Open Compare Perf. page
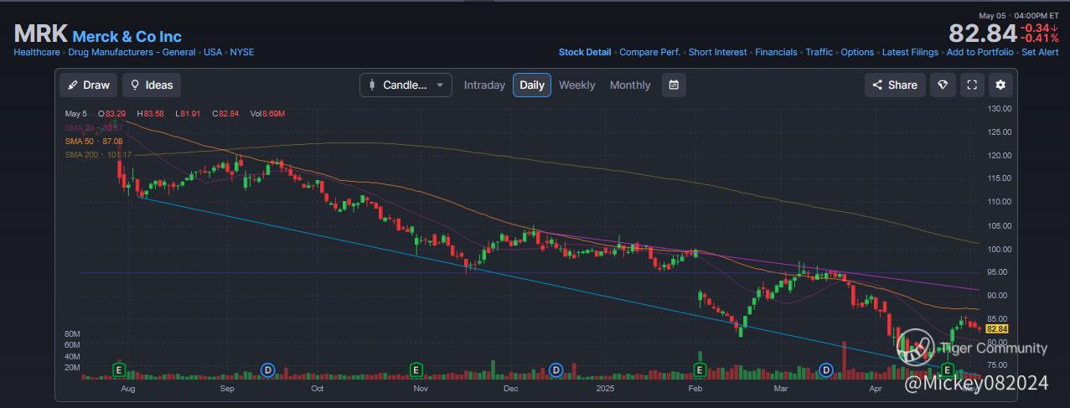This screenshot has height=408, width=1070. tap(649, 52)
